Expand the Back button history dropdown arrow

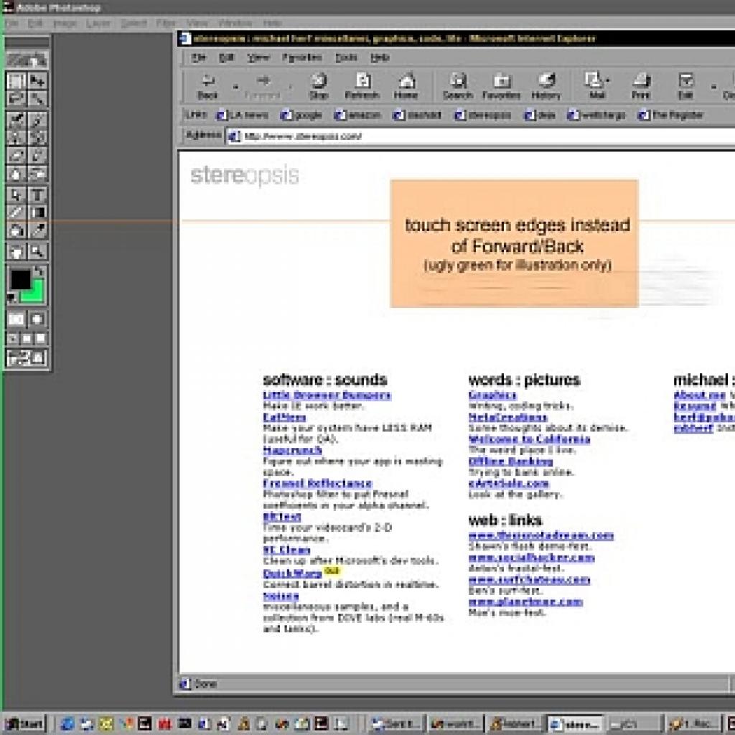point(235,87)
